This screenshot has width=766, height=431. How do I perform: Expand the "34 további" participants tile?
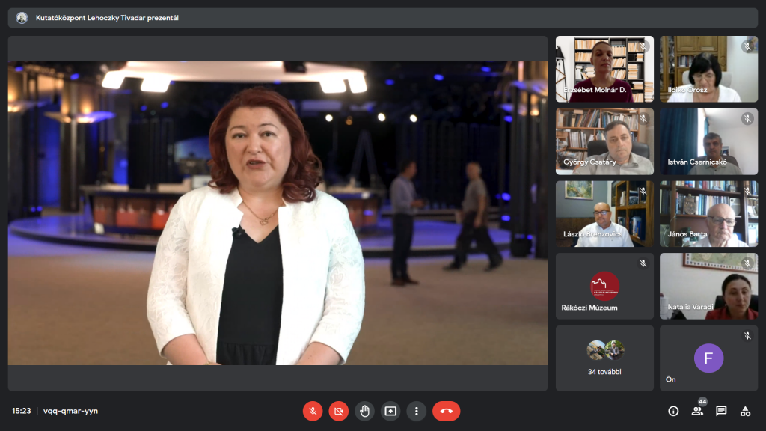[x=604, y=358]
